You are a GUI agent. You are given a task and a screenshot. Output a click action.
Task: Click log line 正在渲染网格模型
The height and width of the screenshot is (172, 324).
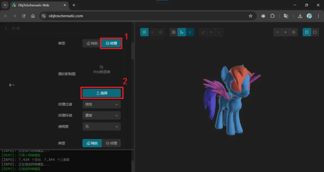(26, 164)
